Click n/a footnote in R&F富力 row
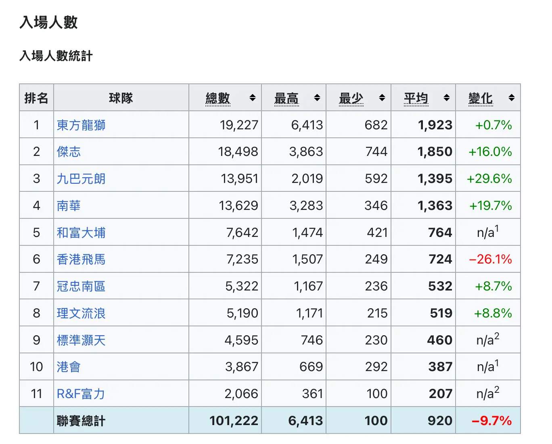This screenshot has height=444, width=552. pyautogui.click(x=488, y=393)
